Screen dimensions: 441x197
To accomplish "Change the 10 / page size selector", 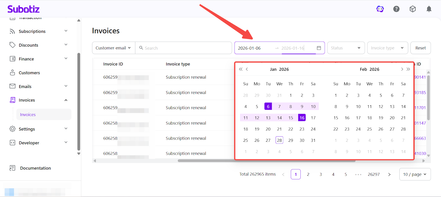I will click(415, 174).
